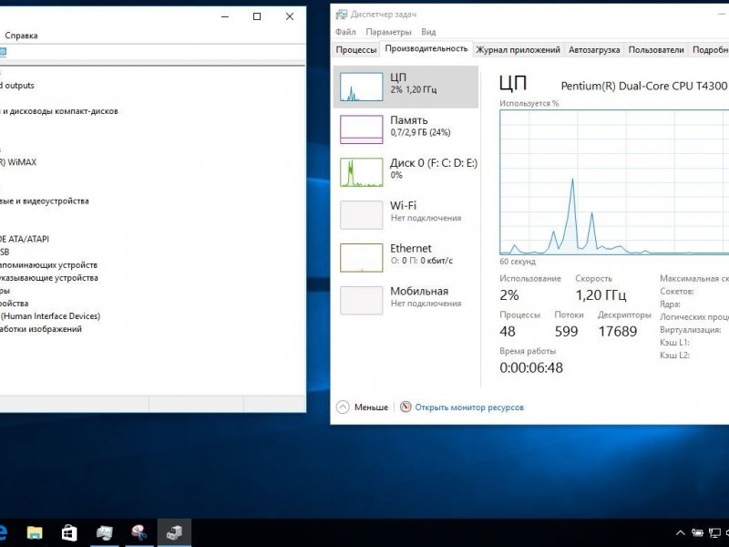The width and height of the screenshot is (729, 547).
Task: Select the WiMAX row in Device Manager
Action: tap(18, 162)
